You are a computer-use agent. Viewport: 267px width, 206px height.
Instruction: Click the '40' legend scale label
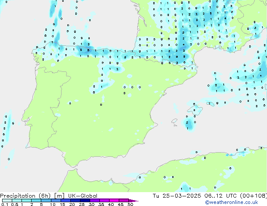coord(111,204)
